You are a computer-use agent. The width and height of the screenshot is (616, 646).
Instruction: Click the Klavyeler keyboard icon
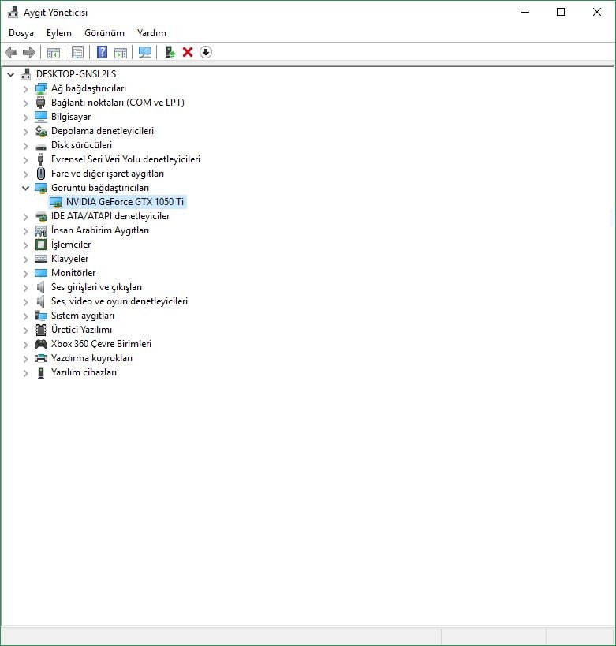tap(41, 259)
